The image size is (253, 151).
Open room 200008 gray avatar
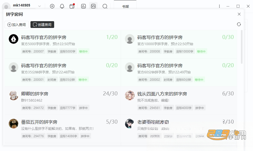tap(130, 39)
